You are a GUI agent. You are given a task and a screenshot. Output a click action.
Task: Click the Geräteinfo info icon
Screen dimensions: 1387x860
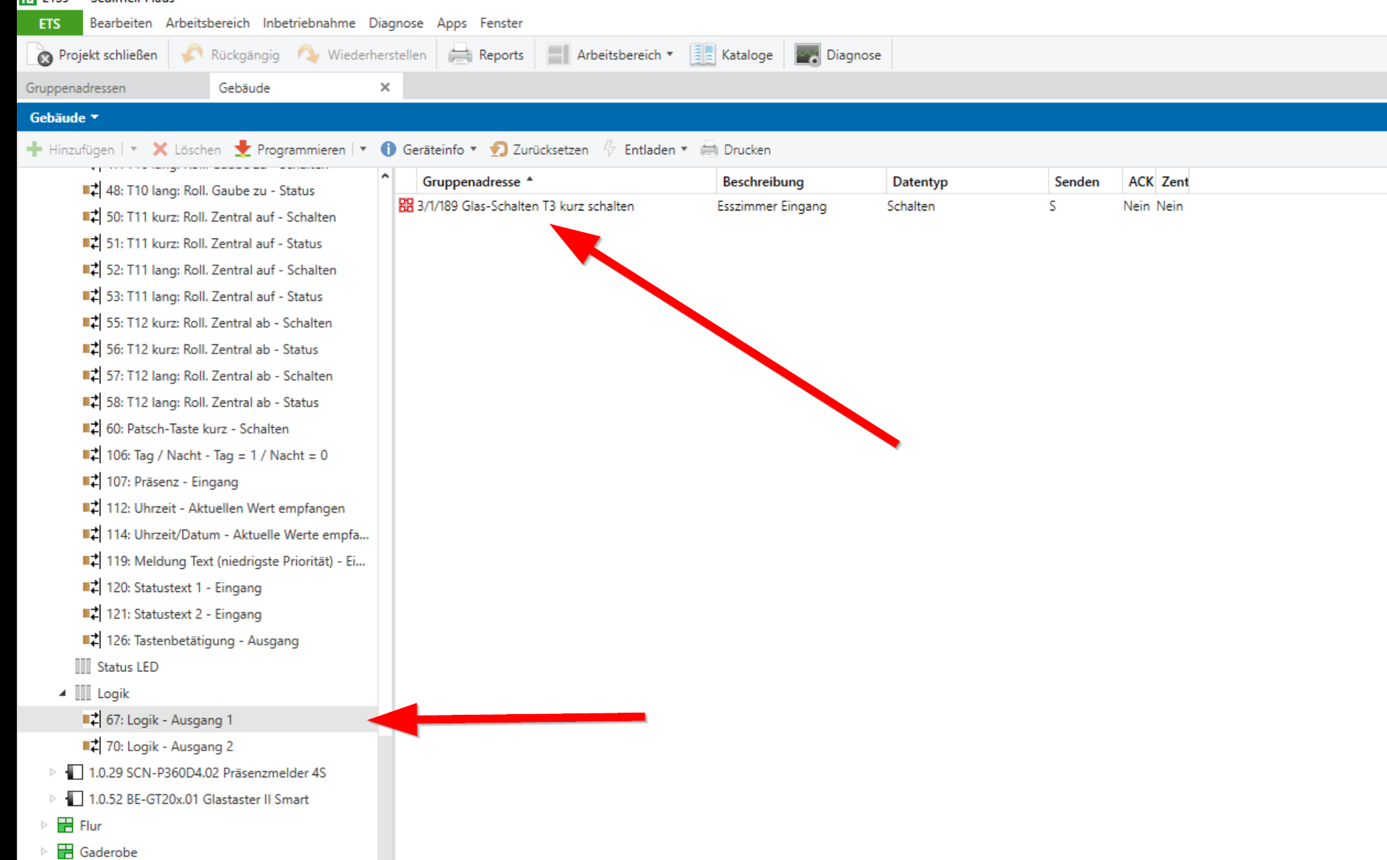click(x=388, y=149)
